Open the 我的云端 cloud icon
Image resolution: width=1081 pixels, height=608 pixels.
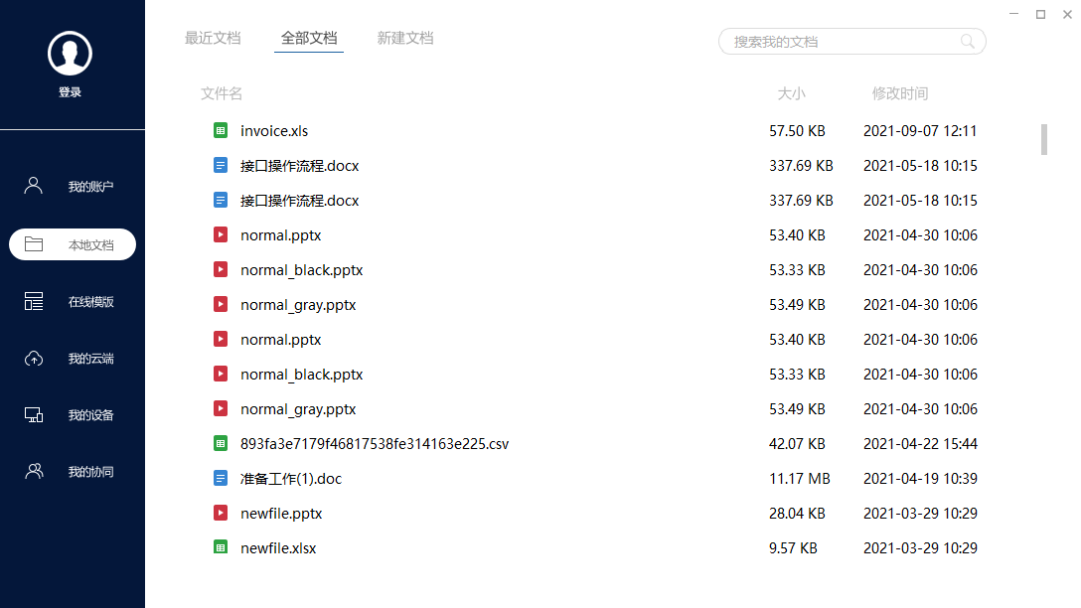pos(33,358)
